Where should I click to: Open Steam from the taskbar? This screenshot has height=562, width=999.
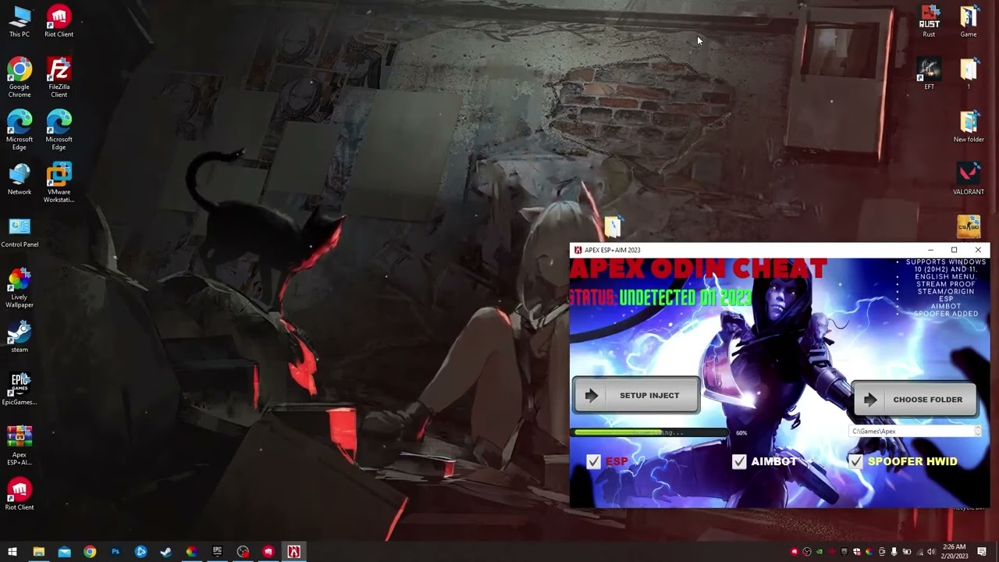click(165, 552)
